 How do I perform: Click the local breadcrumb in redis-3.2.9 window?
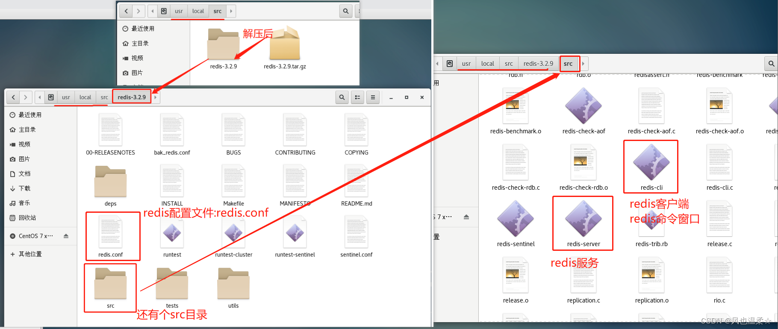point(85,97)
